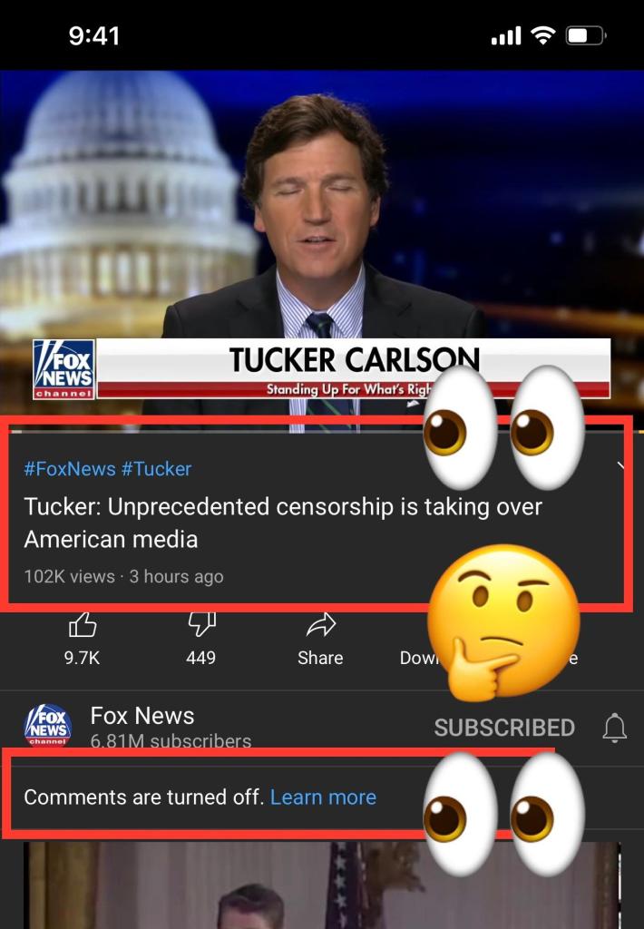The height and width of the screenshot is (929, 644).
Task: Expand description using chevron beside title
Action: (x=621, y=466)
